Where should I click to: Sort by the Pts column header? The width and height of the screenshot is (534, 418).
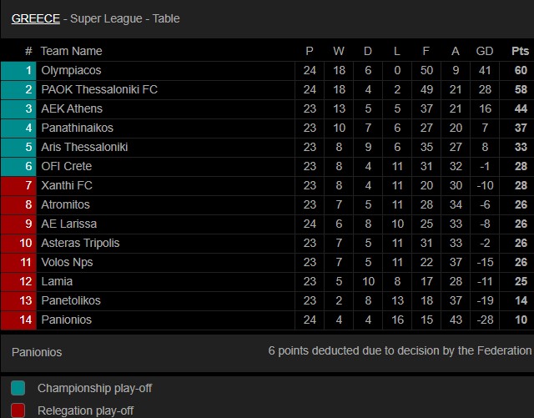(520, 51)
